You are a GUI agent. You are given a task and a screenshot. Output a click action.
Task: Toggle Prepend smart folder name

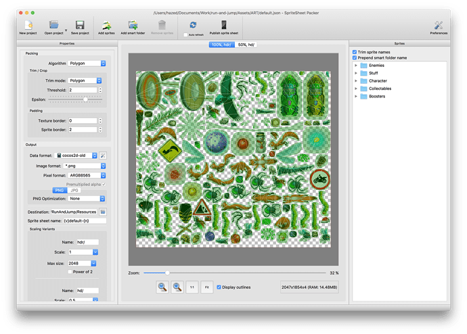pyautogui.click(x=355, y=57)
